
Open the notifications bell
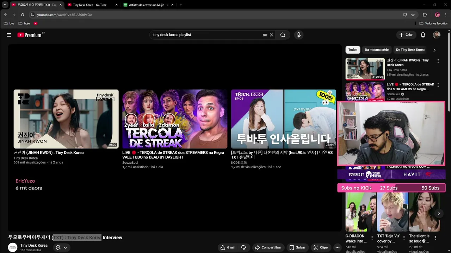click(423, 35)
